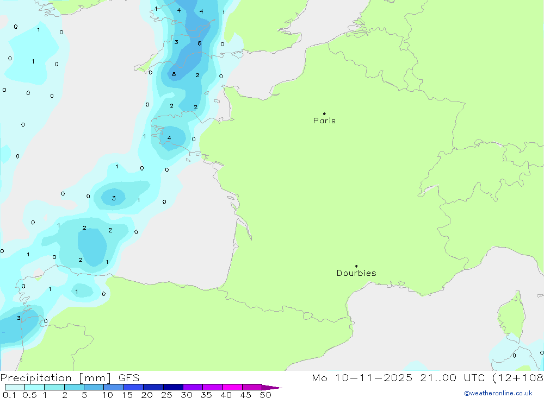Viewport: 544px width, 398px height.
Task: Click the legend tick label '25'
Action: pos(167,395)
